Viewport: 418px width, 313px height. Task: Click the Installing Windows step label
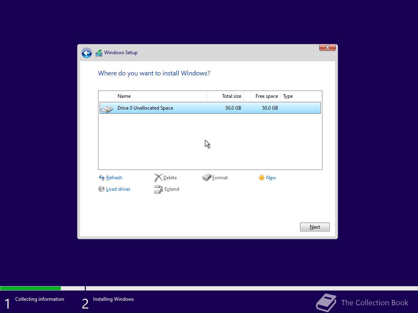click(x=113, y=299)
